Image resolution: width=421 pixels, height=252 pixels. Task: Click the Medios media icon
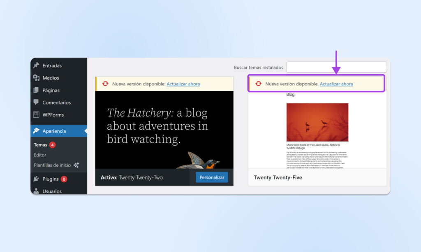[x=36, y=78]
